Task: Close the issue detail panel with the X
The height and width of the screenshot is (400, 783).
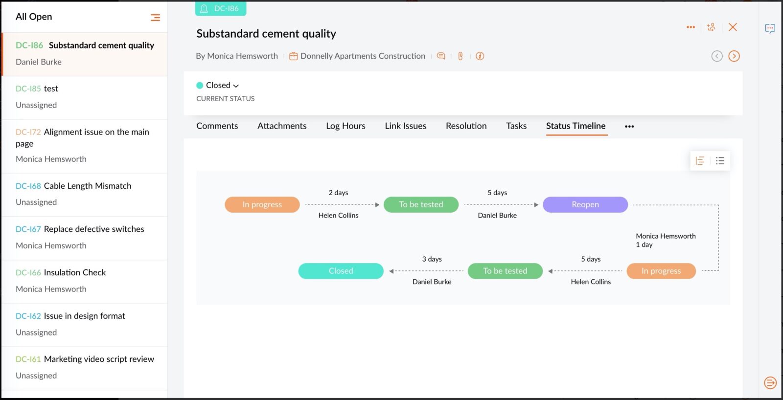Action: point(733,27)
